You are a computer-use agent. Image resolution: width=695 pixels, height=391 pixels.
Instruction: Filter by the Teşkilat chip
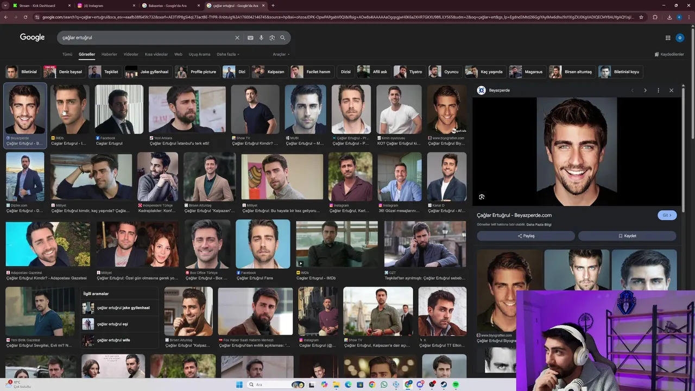[105, 72]
